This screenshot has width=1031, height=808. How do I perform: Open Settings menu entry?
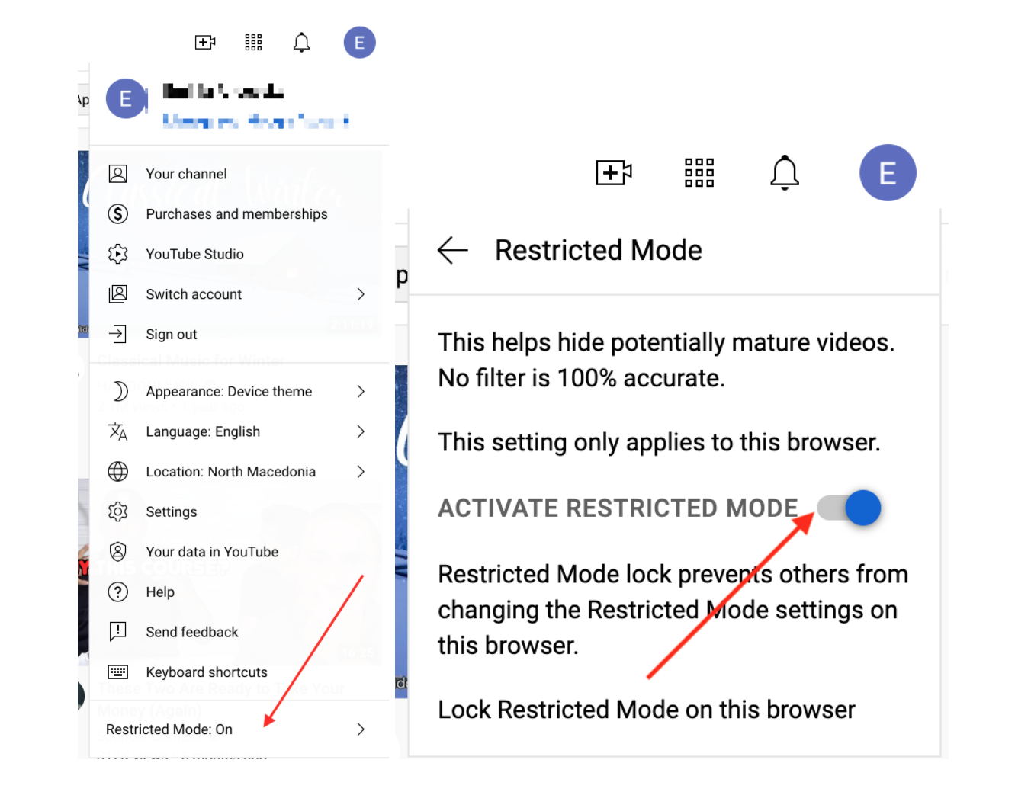coord(239,511)
